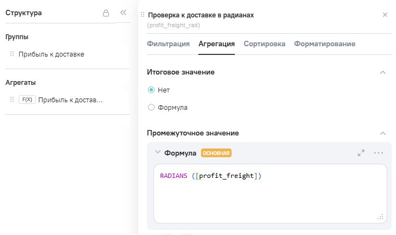The height and width of the screenshot is (235, 396).
Task: Collapse the Итоговое значение section
Action: click(382, 72)
